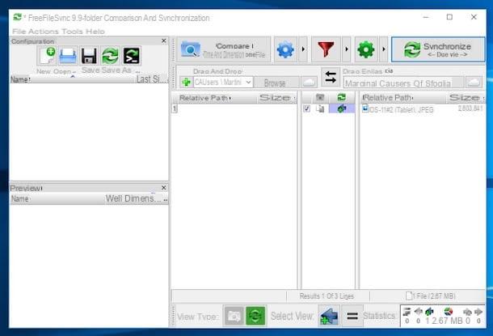This screenshot has height=336, width=493.
Task: Save as batch job terminal icon
Action: [x=131, y=56]
